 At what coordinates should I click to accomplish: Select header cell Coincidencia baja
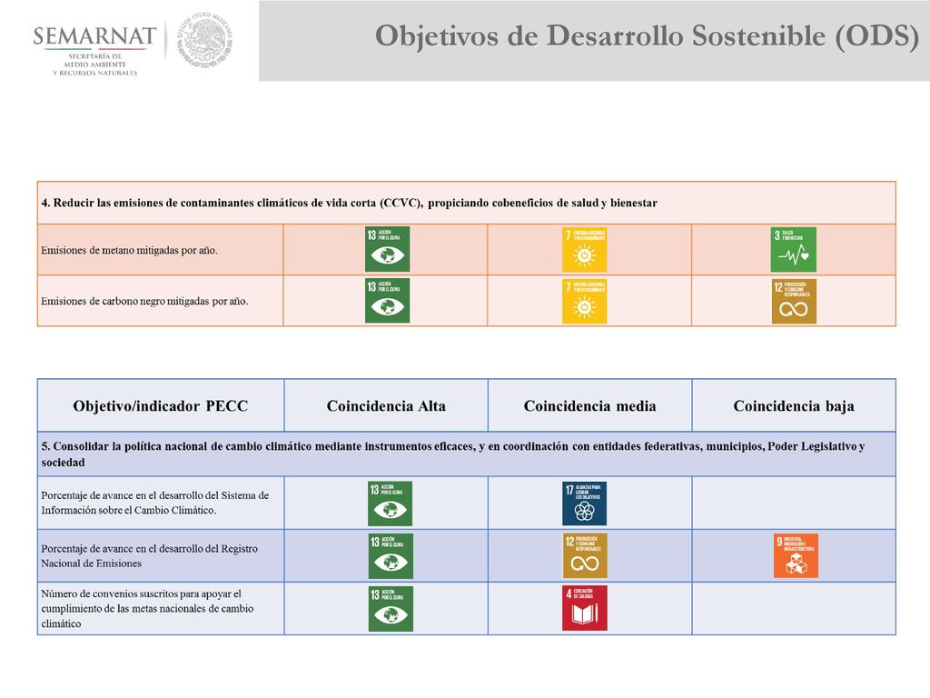point(794,406)
